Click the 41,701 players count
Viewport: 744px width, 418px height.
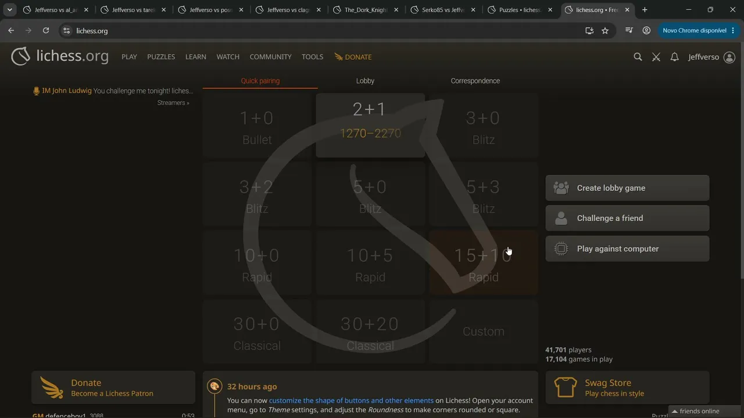[568, 350]
